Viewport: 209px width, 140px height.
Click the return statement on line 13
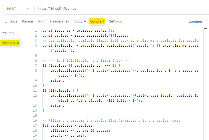(57, 106)
